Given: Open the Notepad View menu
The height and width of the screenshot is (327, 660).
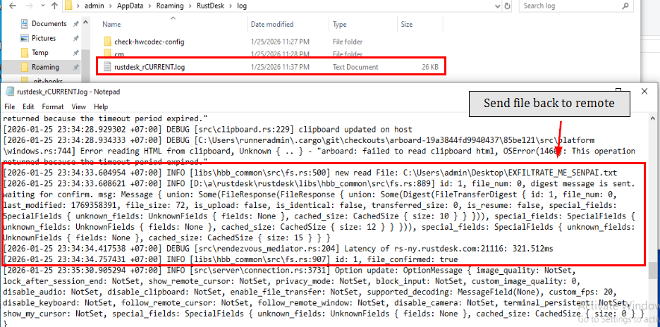Looking at the screenshot, I should tap(79, 107).
